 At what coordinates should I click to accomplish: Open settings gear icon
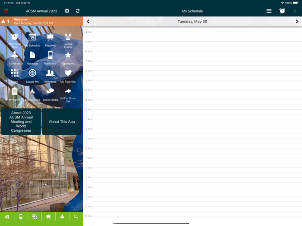pyautogui.click(x=67, y=11)
